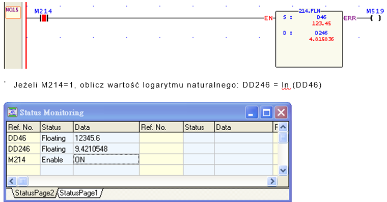387x202 pixels.
Task: Click source operand D46 in the function block
Action: point(322,17)
